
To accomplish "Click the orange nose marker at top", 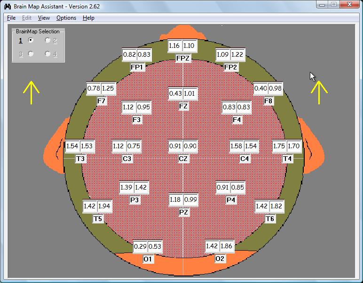I will [x=183, y=33].
